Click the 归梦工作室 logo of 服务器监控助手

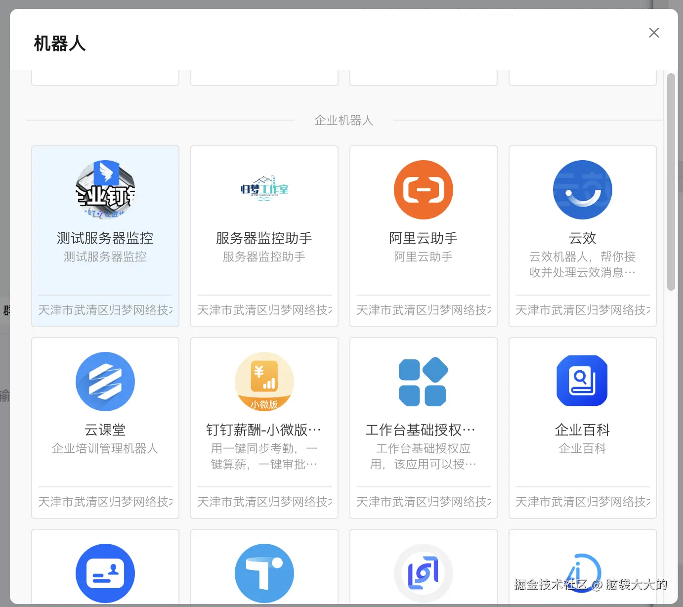[264, 188]
